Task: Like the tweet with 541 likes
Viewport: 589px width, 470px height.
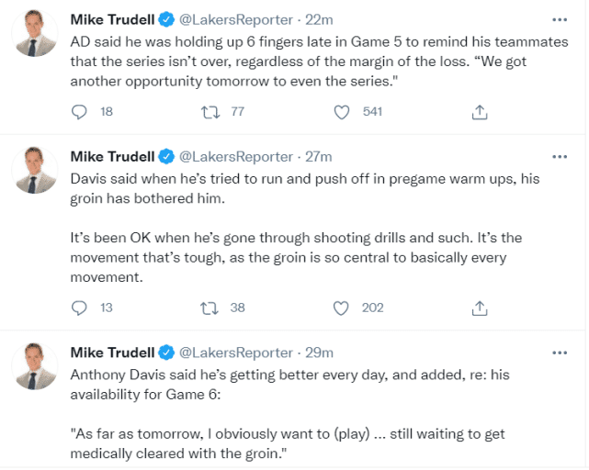Action: click(342, 112)
